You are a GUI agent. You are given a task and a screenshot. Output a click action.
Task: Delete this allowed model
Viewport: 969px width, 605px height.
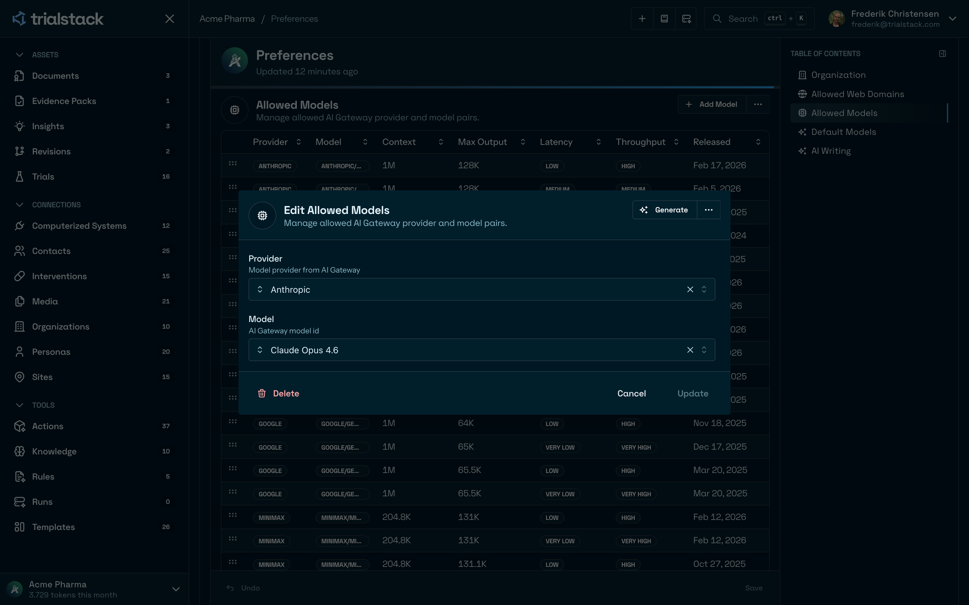click(x=279, y=394)
